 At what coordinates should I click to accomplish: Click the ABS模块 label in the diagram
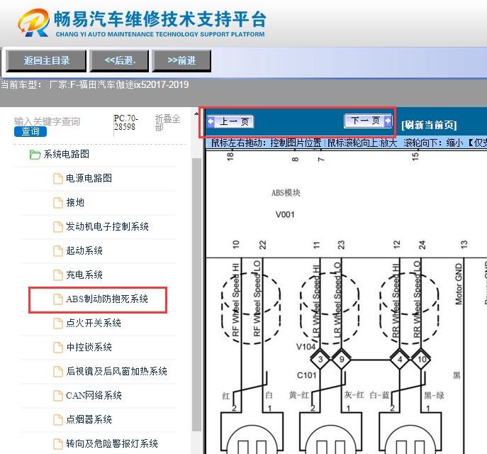tap(286, 193)
